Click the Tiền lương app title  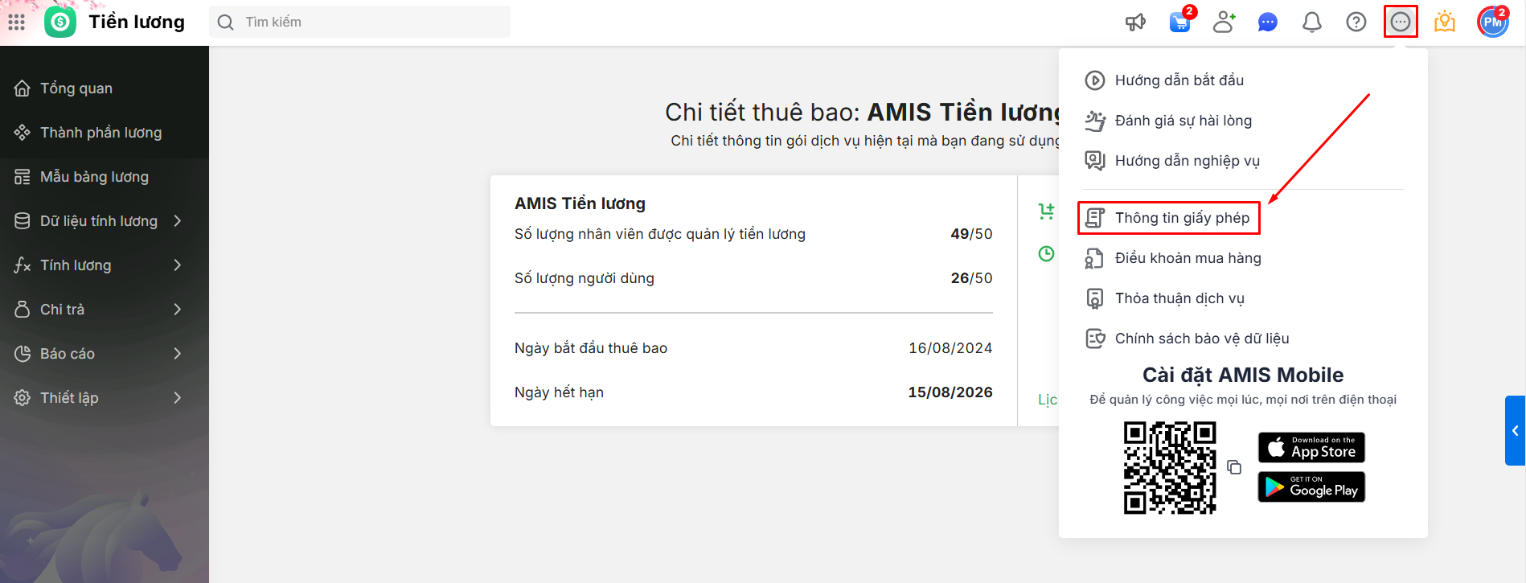click(x=137, y=23)
